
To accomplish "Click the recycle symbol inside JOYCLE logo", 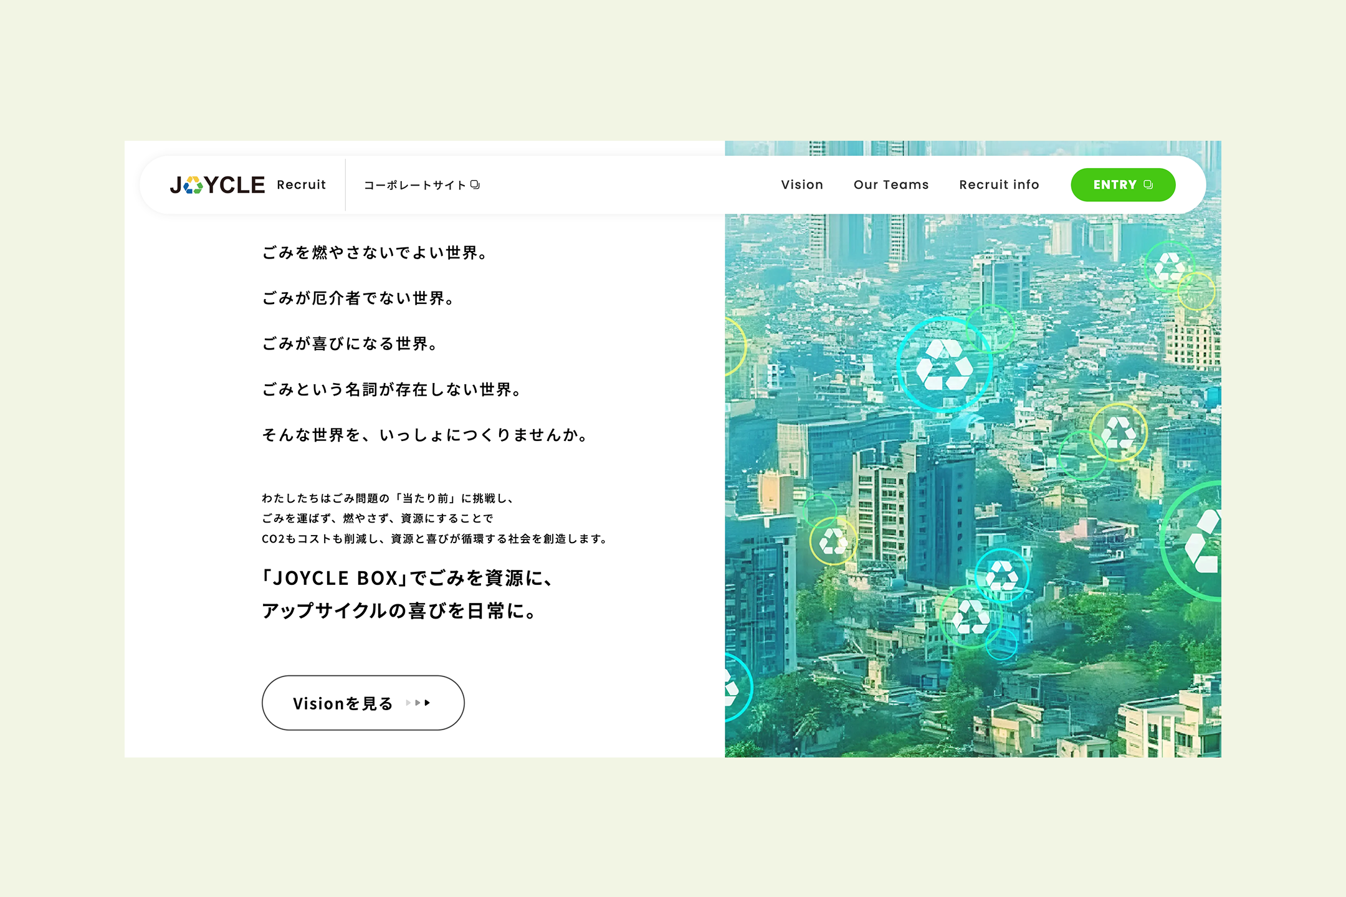I will click(x=193, y=185).
